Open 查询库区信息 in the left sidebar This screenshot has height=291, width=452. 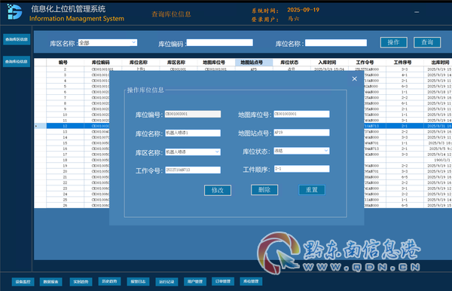click(17, 39)
